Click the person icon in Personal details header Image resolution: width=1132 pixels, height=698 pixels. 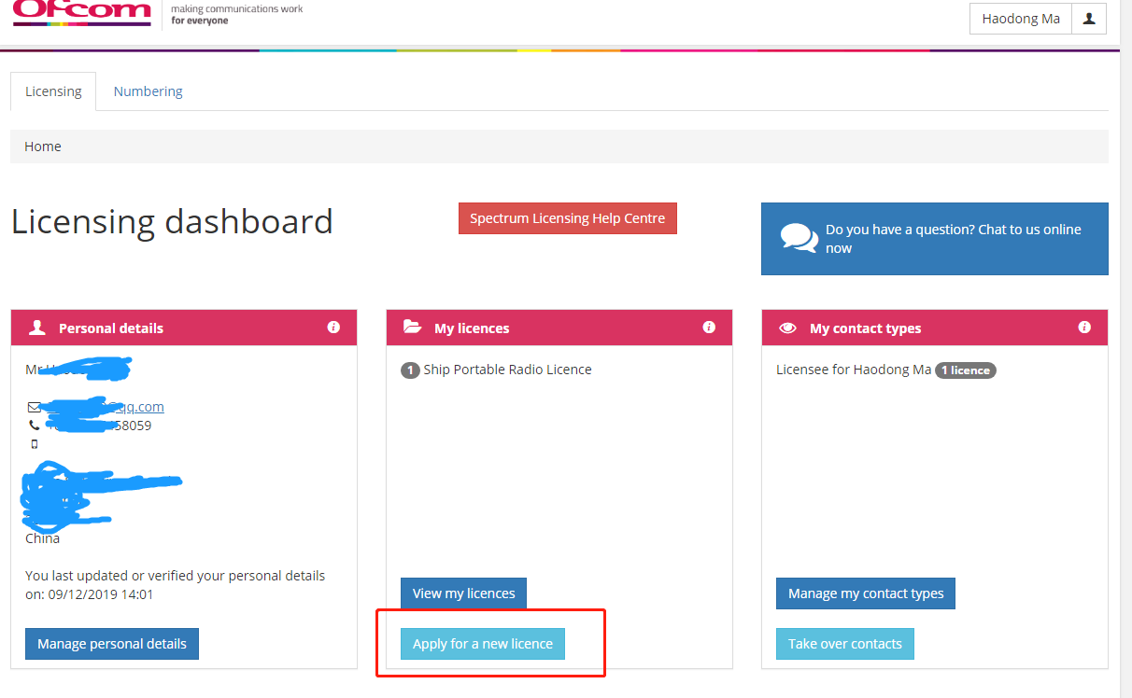click(x=37, y=328)
